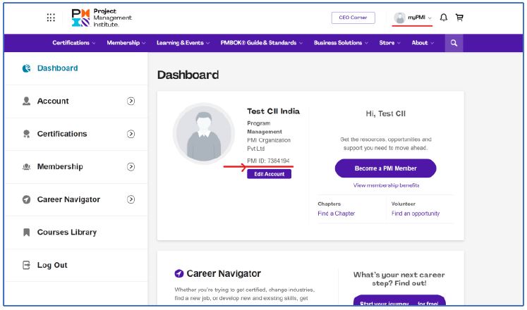
Task: Open the myPMI dropdown menu
Action: (x=413, y=18)
